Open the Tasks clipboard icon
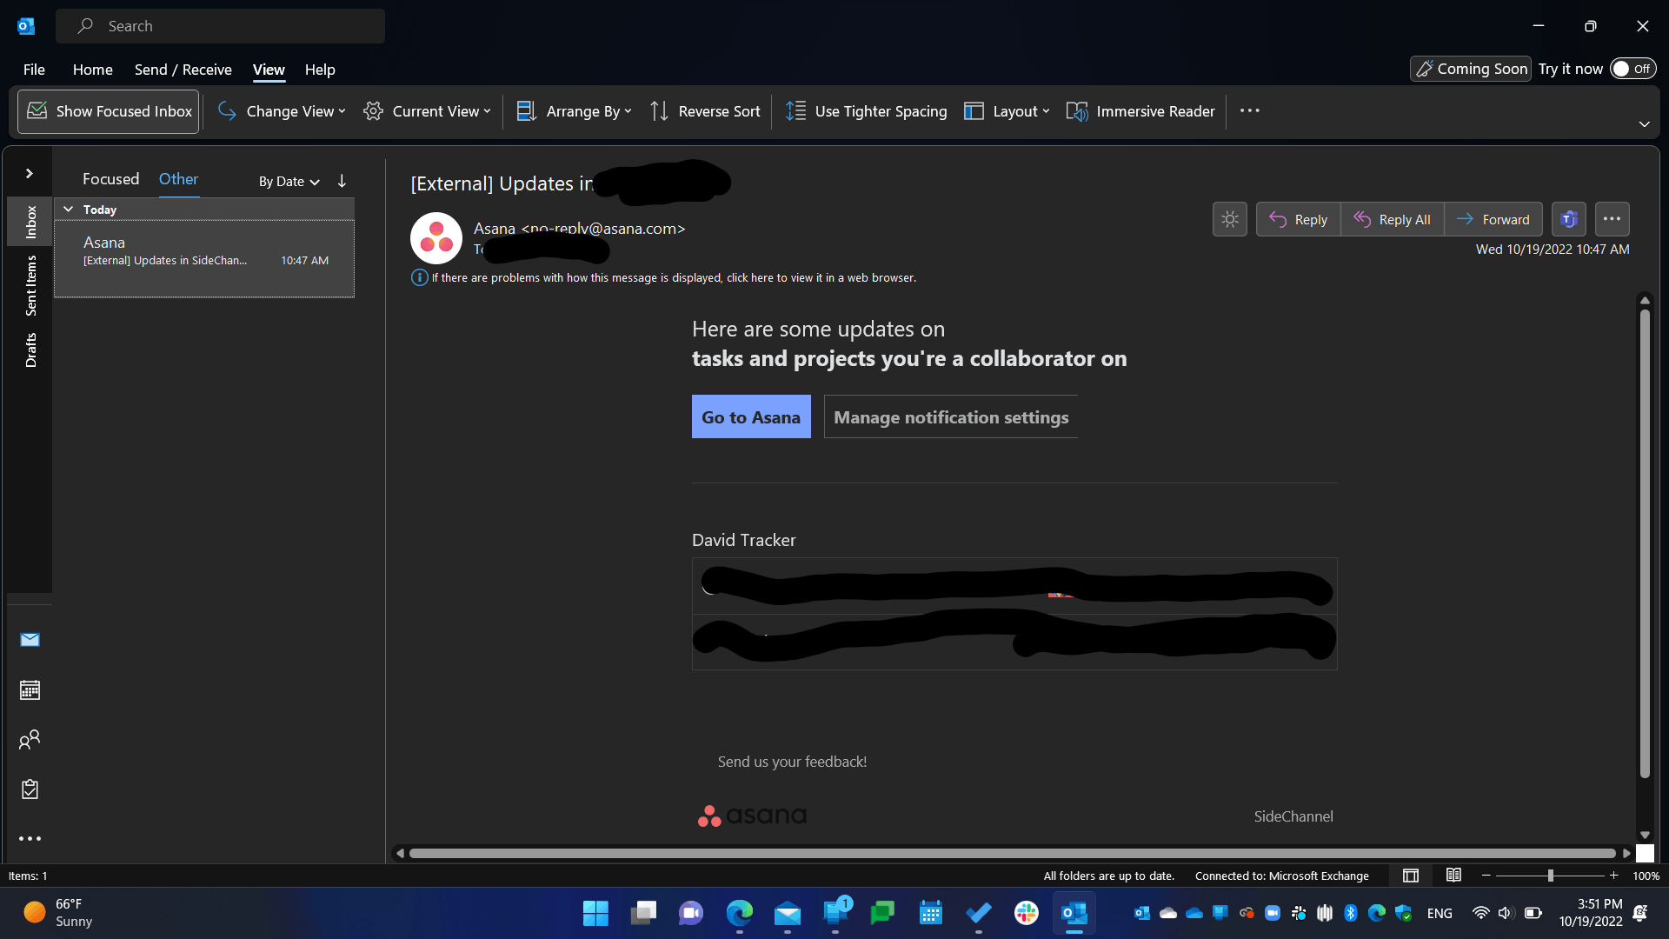The image size is (1669, 939). coord(30,789)
